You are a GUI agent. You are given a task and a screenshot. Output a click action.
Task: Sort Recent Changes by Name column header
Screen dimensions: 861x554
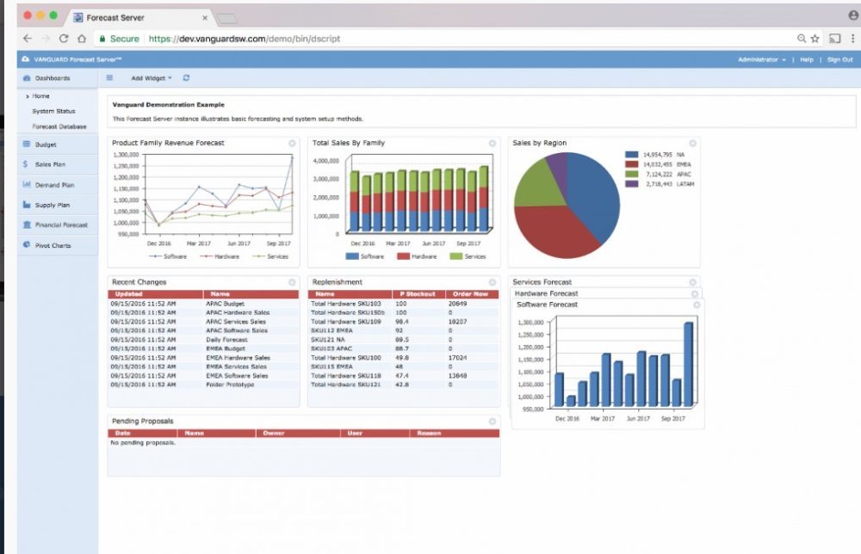251,294
